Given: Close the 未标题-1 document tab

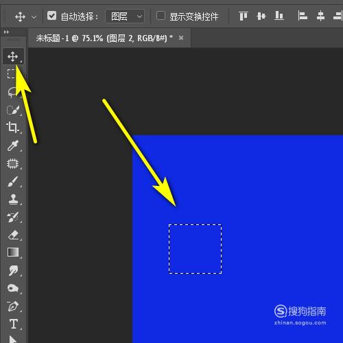Looking at the screenshot, I should click(181, 38).
